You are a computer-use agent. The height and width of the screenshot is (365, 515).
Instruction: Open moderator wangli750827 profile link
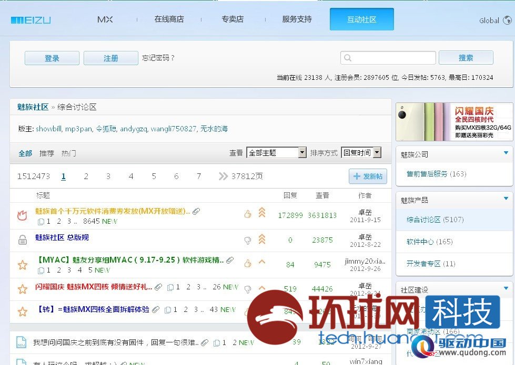(x=174, y=129)
